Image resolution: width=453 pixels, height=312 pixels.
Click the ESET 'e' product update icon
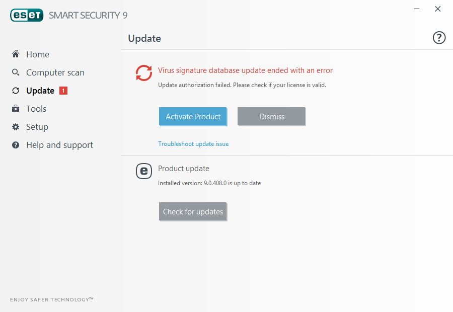point(144,171)
